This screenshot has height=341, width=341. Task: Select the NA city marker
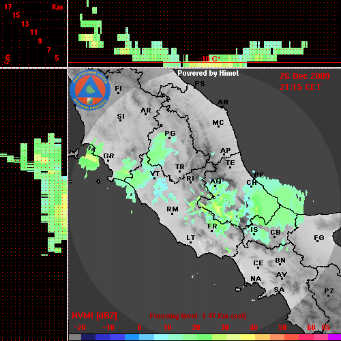[256, 283]
